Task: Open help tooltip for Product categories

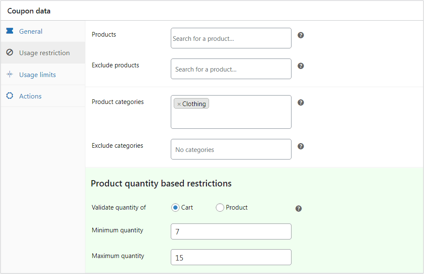Action: click(301, 103)
